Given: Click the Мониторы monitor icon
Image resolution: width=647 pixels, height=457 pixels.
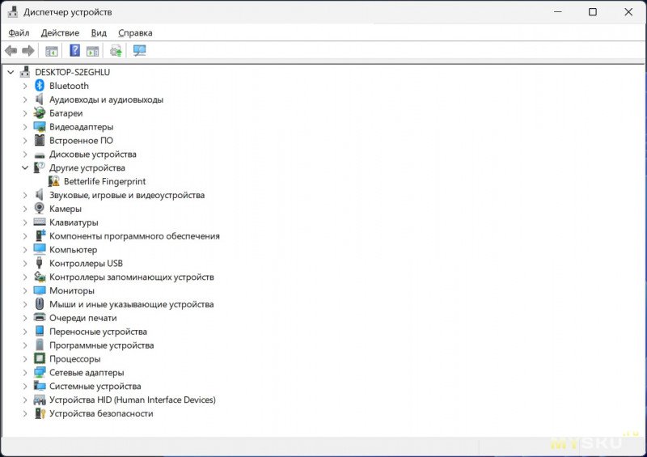Looking at the screenshot, I should (39, 290).
